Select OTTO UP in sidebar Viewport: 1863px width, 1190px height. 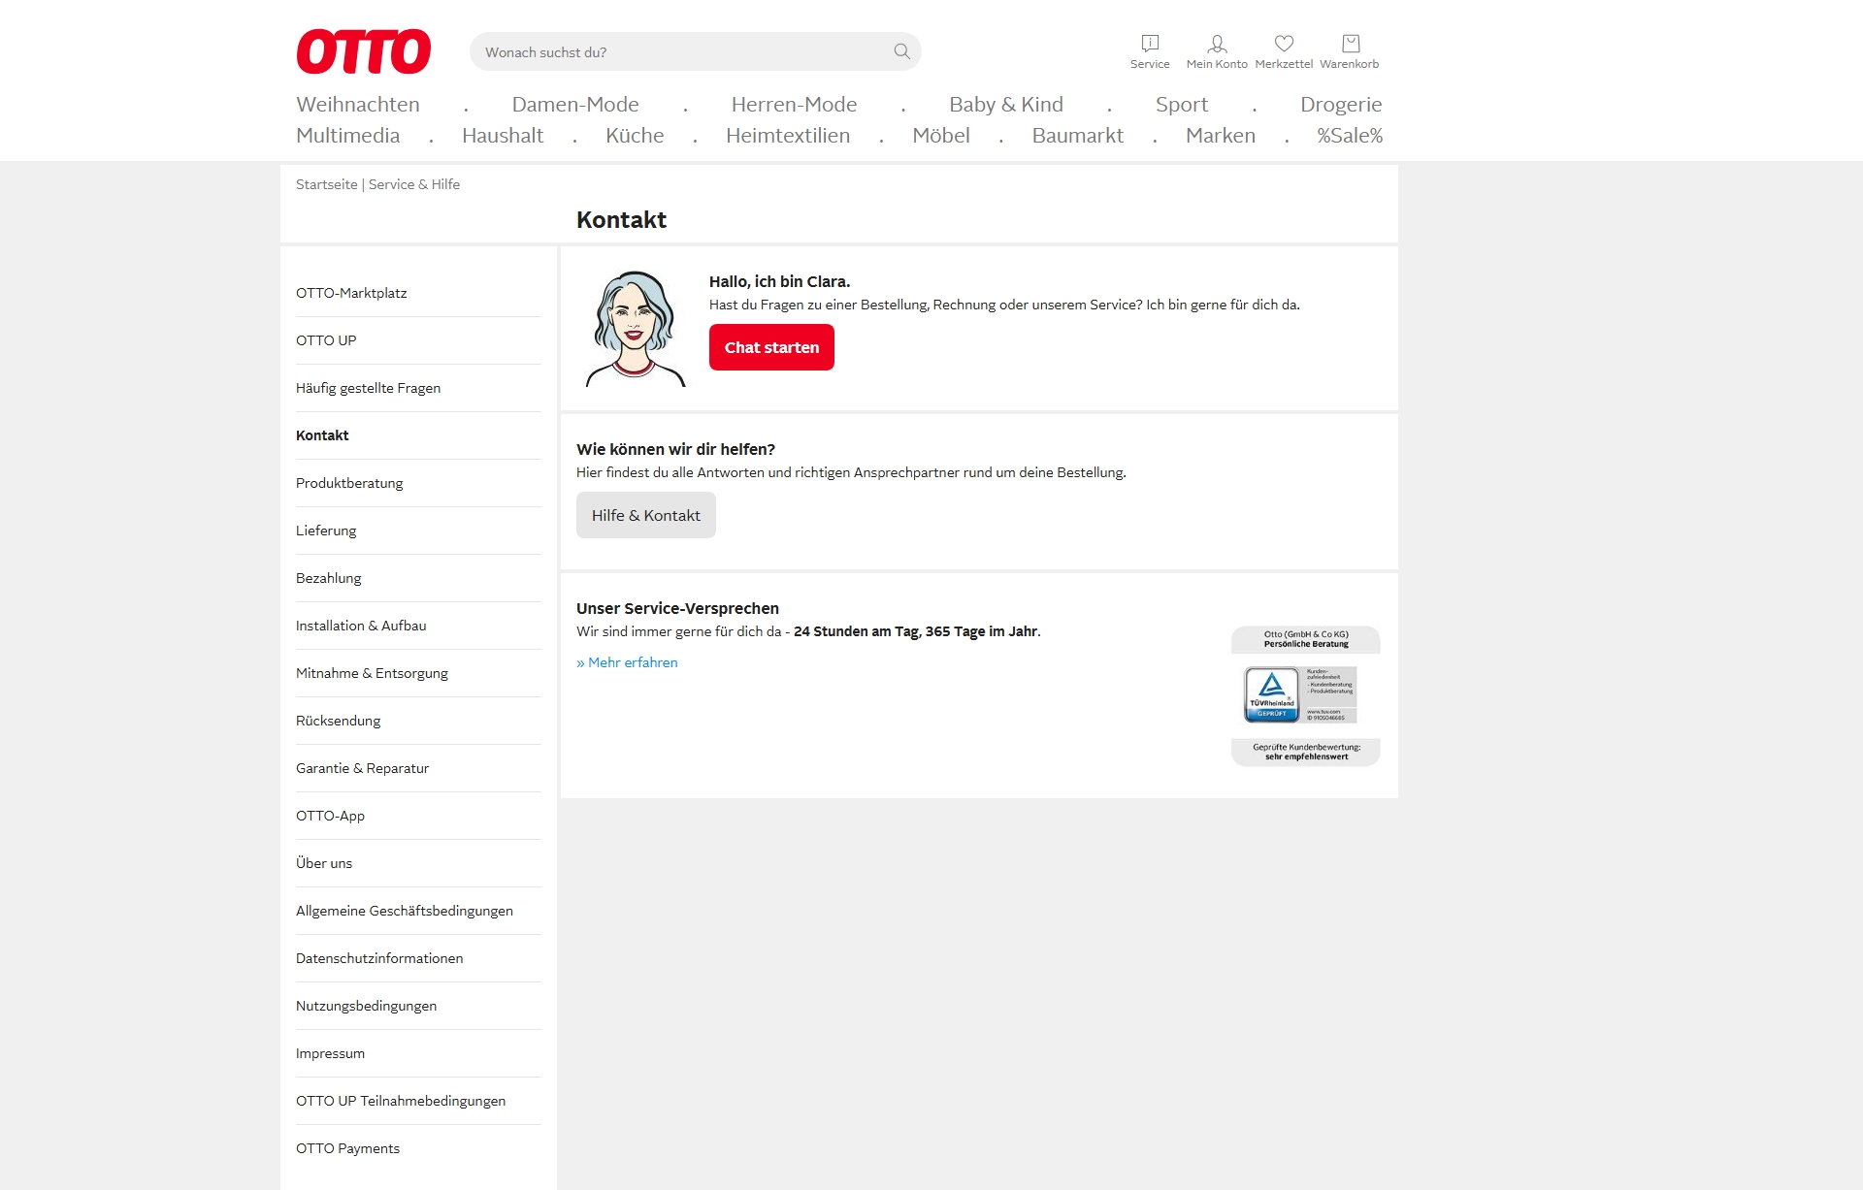(418, 340)
